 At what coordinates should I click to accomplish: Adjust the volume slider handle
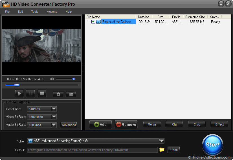74,79
